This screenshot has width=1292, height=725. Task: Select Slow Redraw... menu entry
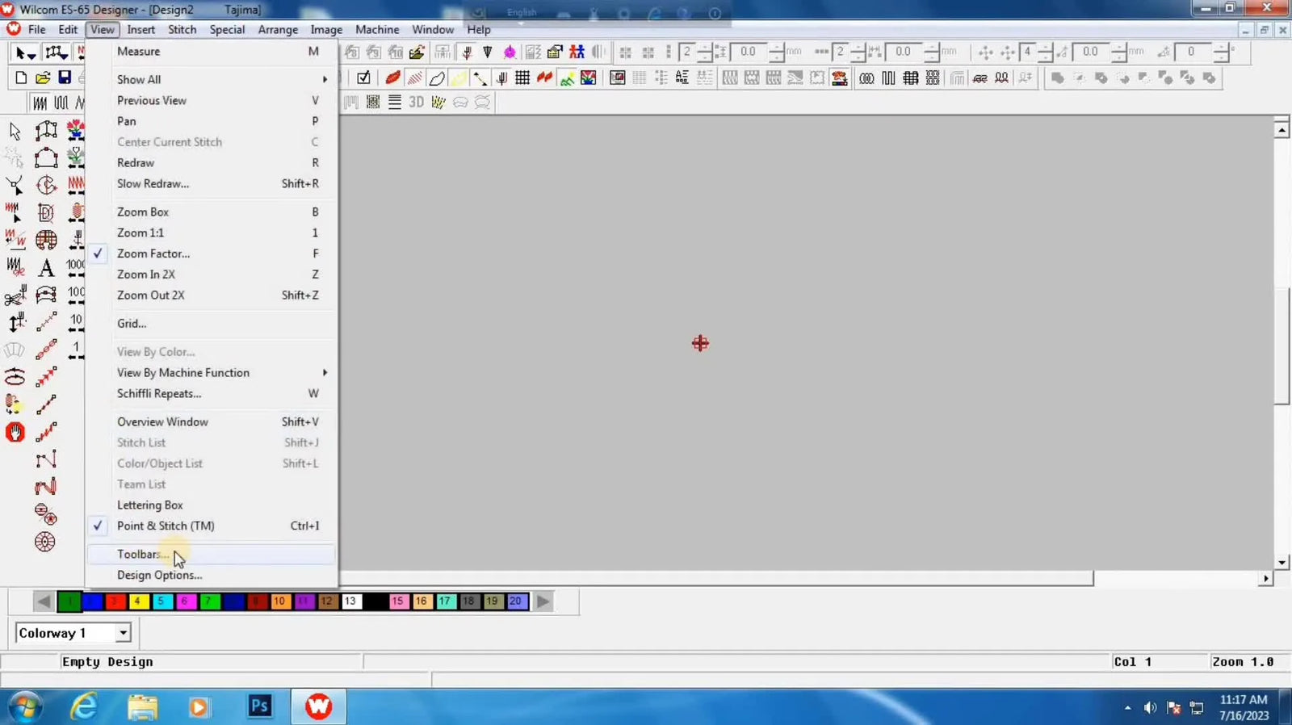click(211, 183)
